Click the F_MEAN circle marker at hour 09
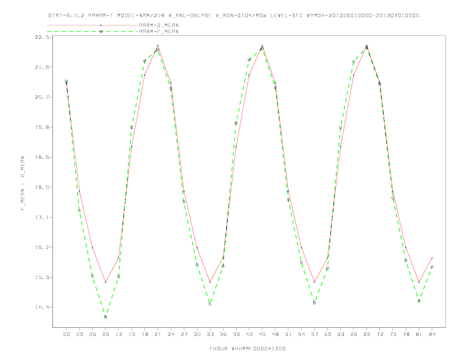The image size is (471, 364). coord(105,317)
